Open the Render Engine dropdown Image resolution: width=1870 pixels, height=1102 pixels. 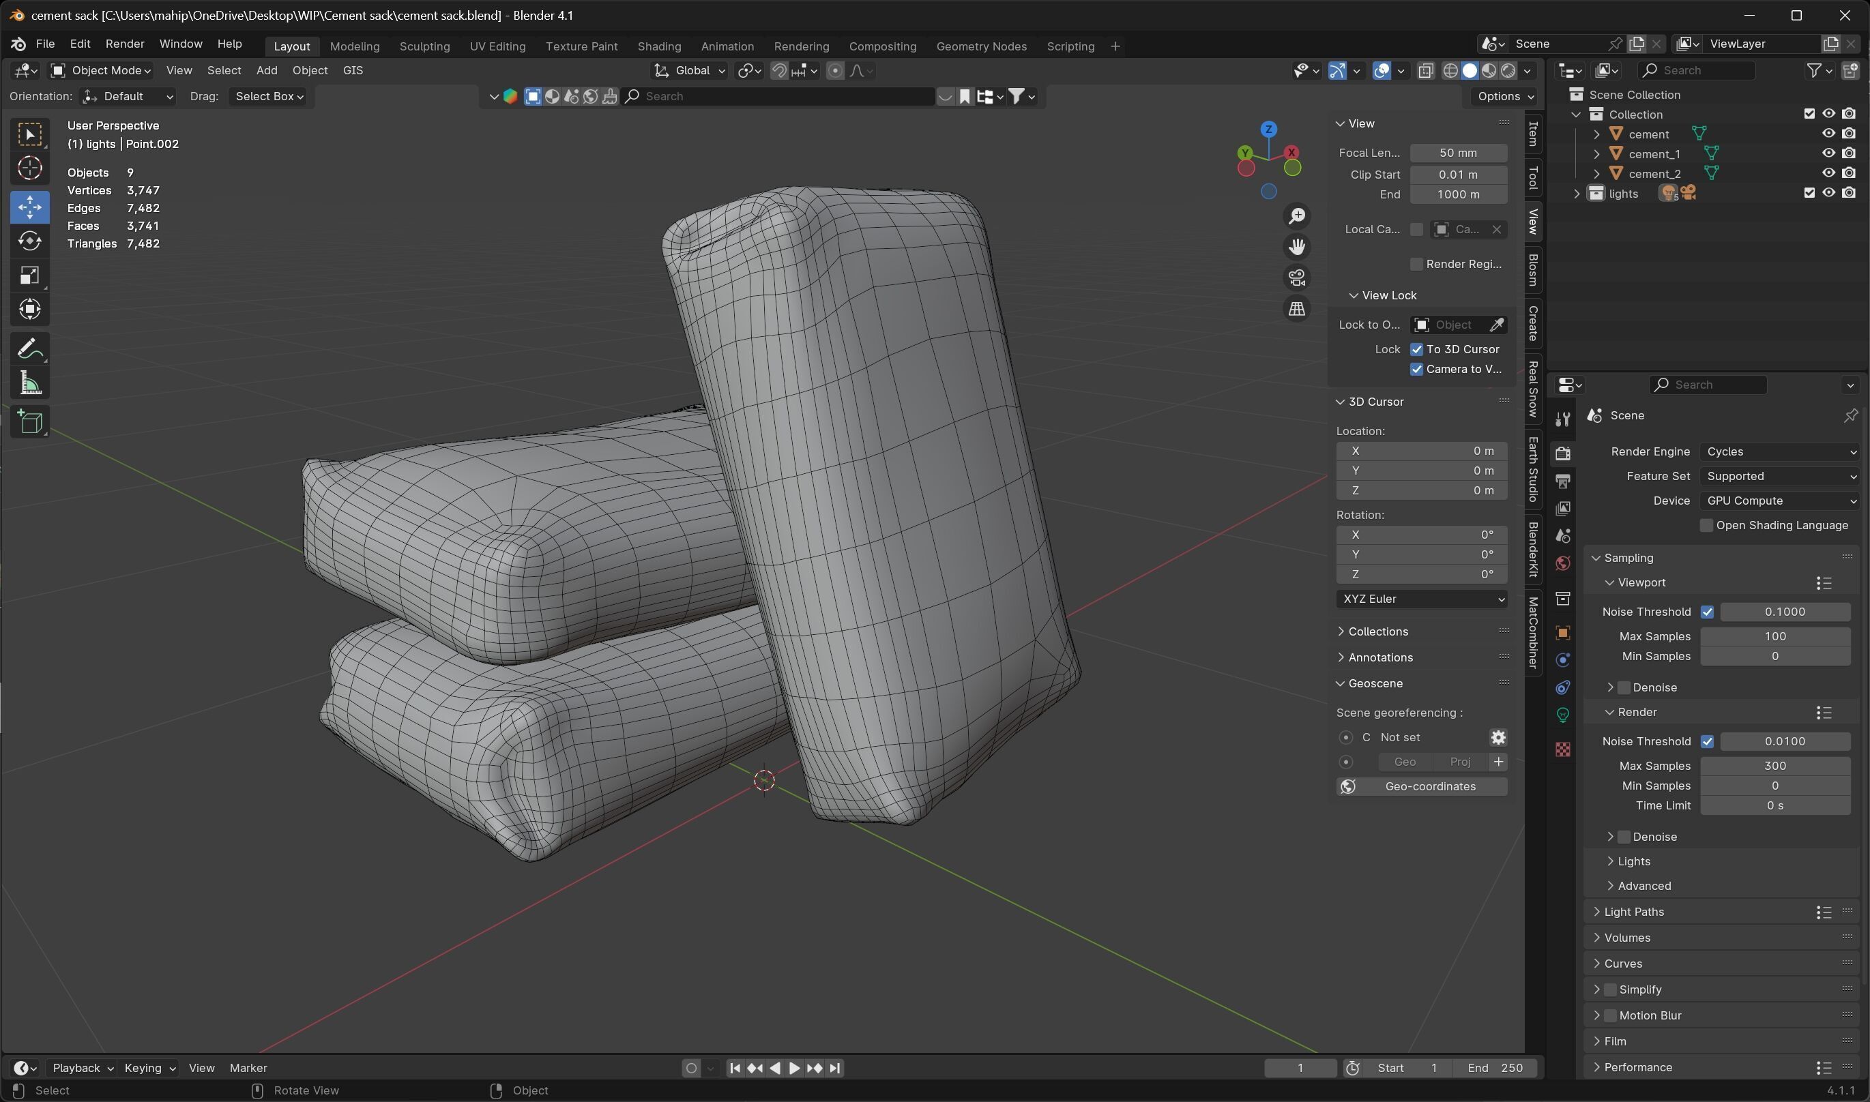[x=1781, y=451]
